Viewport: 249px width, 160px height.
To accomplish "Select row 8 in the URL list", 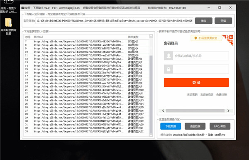I will [x=87, y=45].
